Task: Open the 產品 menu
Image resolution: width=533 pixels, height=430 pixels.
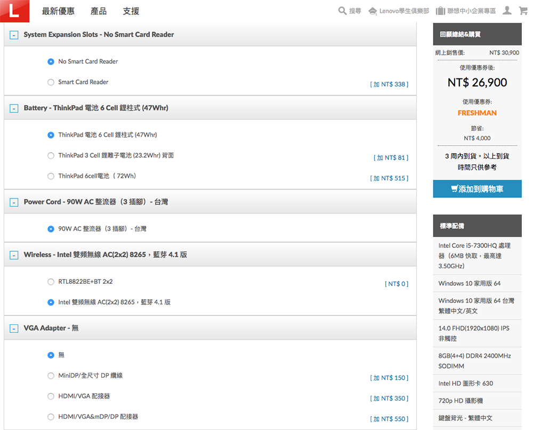Action: [99, 11]
